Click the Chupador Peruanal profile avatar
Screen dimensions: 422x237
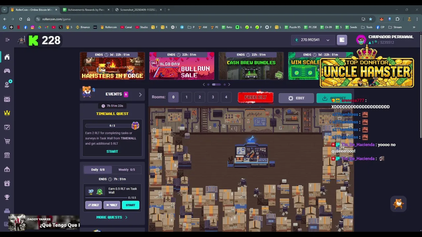[361, 40]
